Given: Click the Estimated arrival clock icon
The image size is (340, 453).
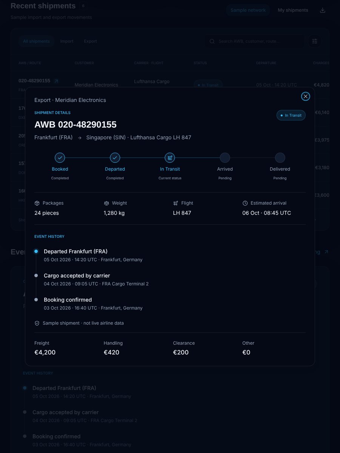Looking at the screenshot, I should pyautogui.click(x=245, y=203).
